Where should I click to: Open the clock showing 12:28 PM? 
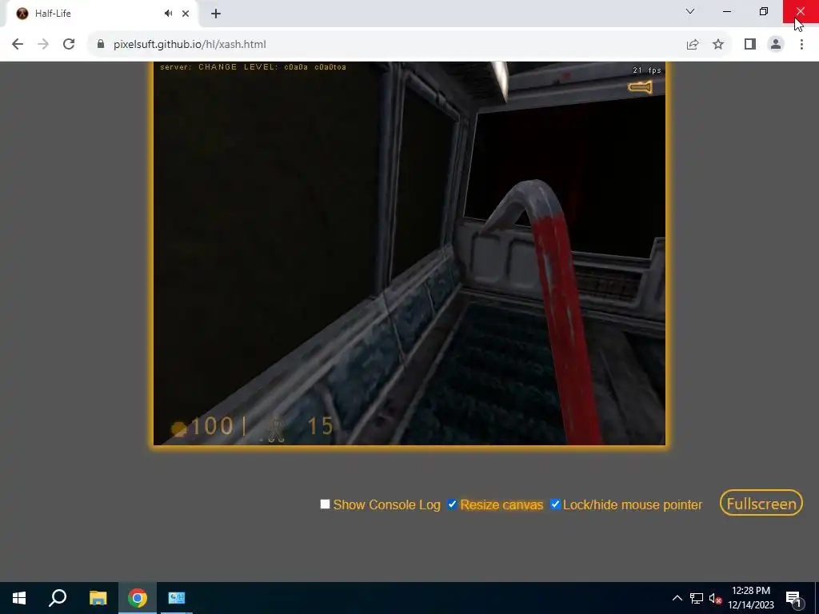click(x=751, y=598)
